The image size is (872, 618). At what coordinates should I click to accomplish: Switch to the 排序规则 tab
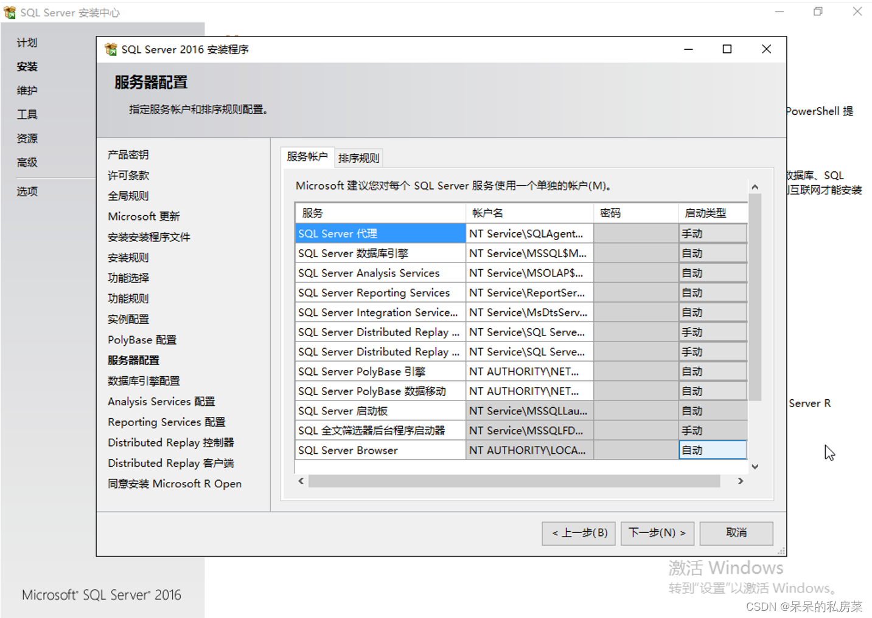click(x=359, y=158)
